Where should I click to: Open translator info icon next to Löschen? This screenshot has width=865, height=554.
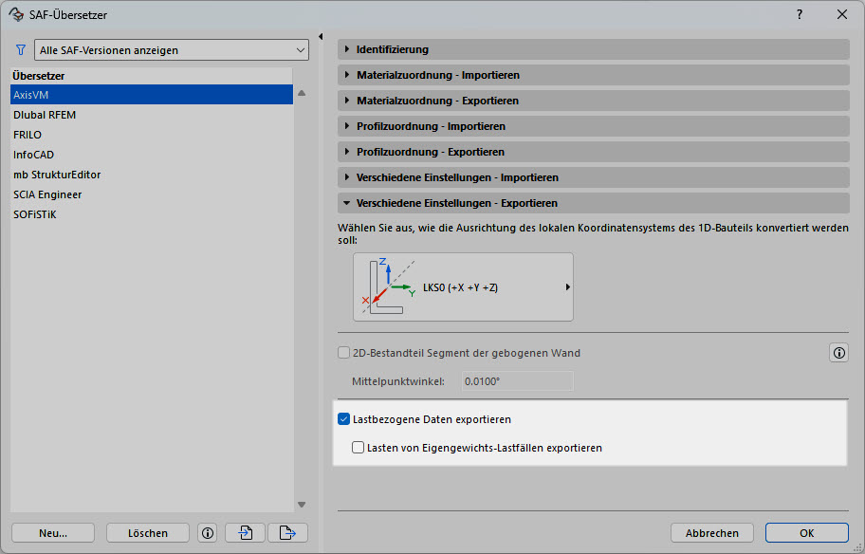pyautogui.click(x=208, y=533)
